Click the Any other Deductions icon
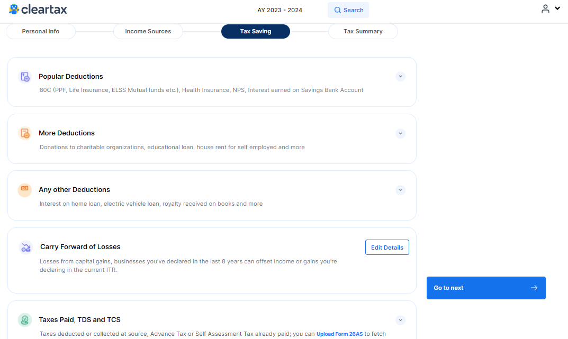 tap(25, 190)
